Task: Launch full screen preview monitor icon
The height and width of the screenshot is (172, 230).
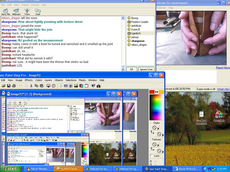Action: tap(49, 86)
